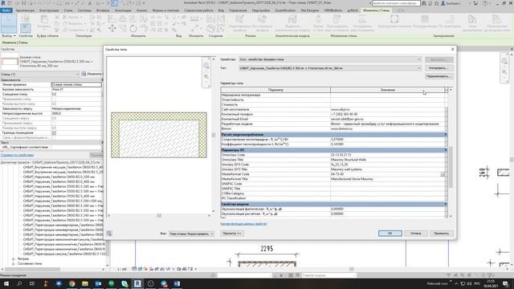
Task: Collapse the Расчет энергопотребления section
Action: click(446, 135)
